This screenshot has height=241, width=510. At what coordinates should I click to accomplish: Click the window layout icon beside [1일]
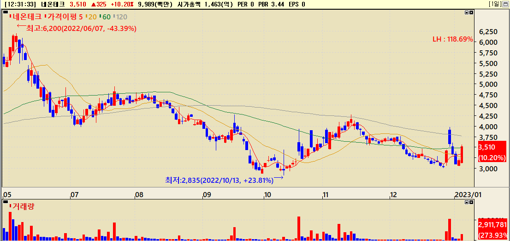[506, 4]
